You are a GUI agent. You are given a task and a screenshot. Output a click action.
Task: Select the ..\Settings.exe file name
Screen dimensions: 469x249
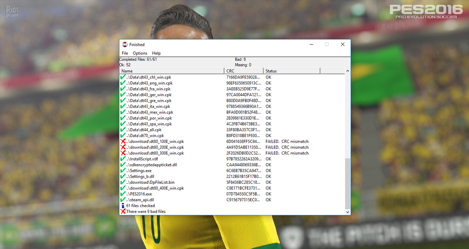click(139, 171)
